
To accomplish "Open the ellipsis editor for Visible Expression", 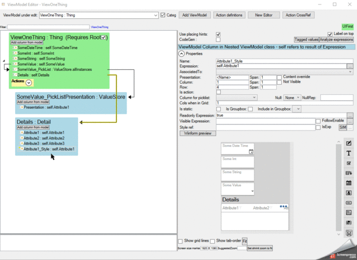I will (x=350, y=121).
